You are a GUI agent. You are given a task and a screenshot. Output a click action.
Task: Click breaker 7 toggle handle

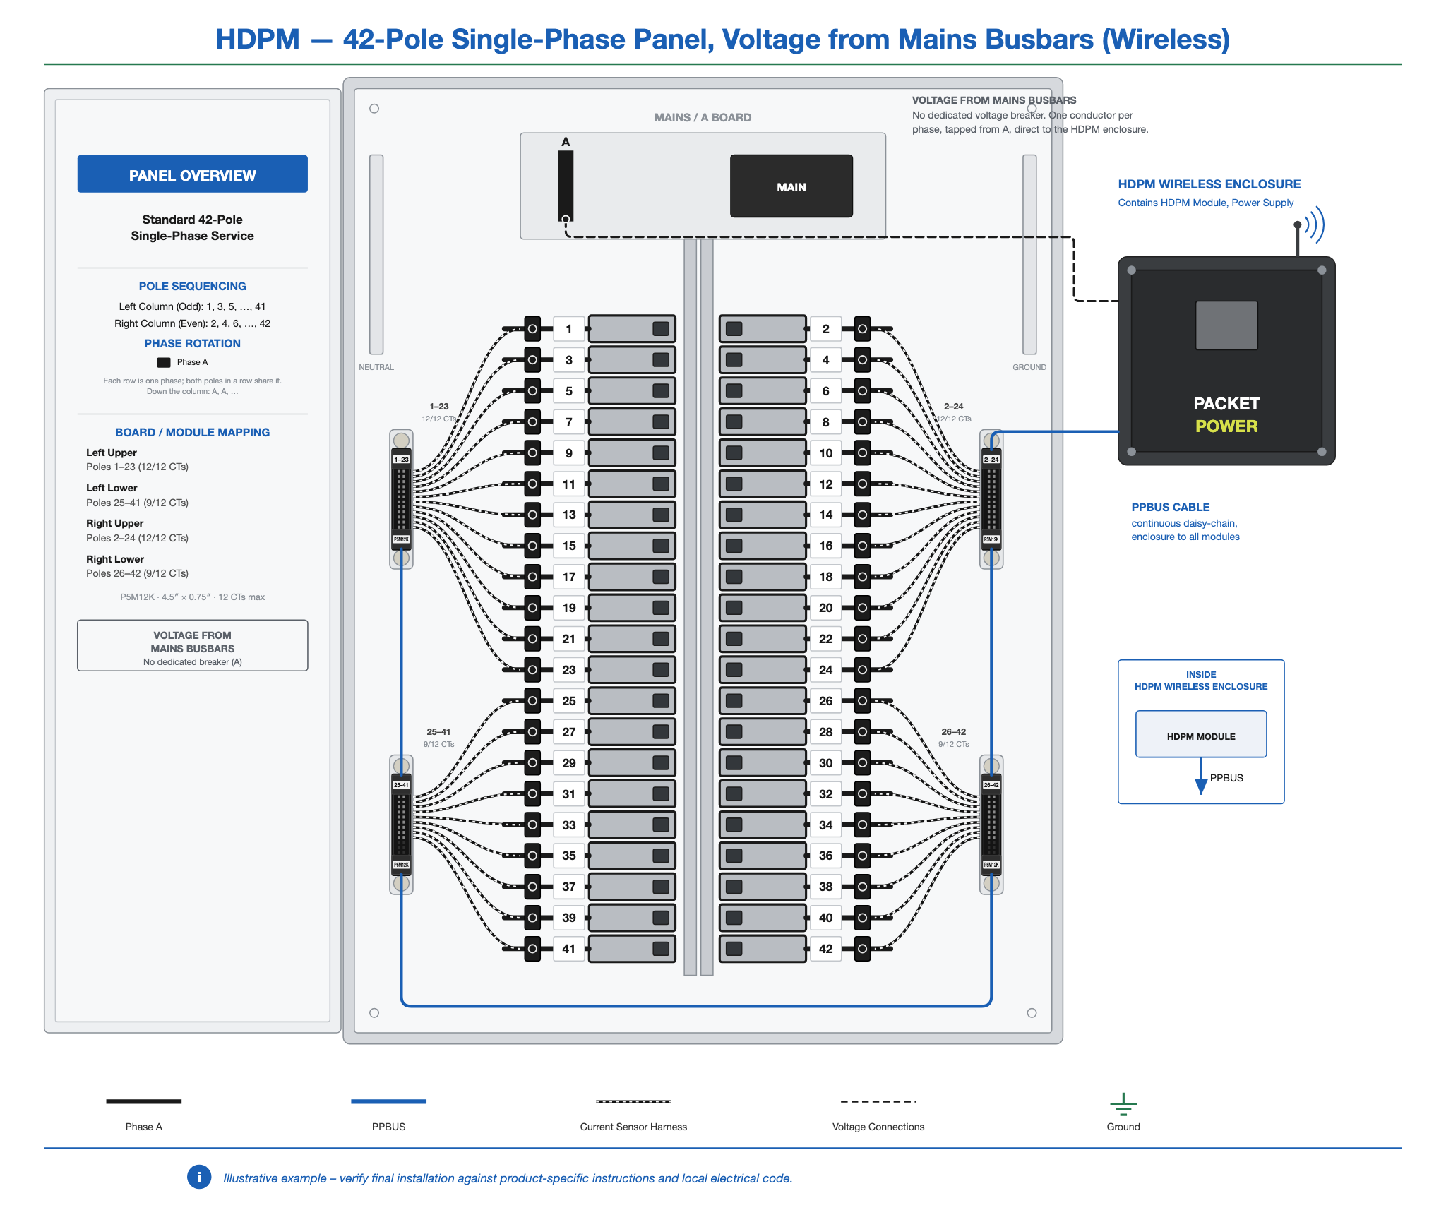coord(661,422)
